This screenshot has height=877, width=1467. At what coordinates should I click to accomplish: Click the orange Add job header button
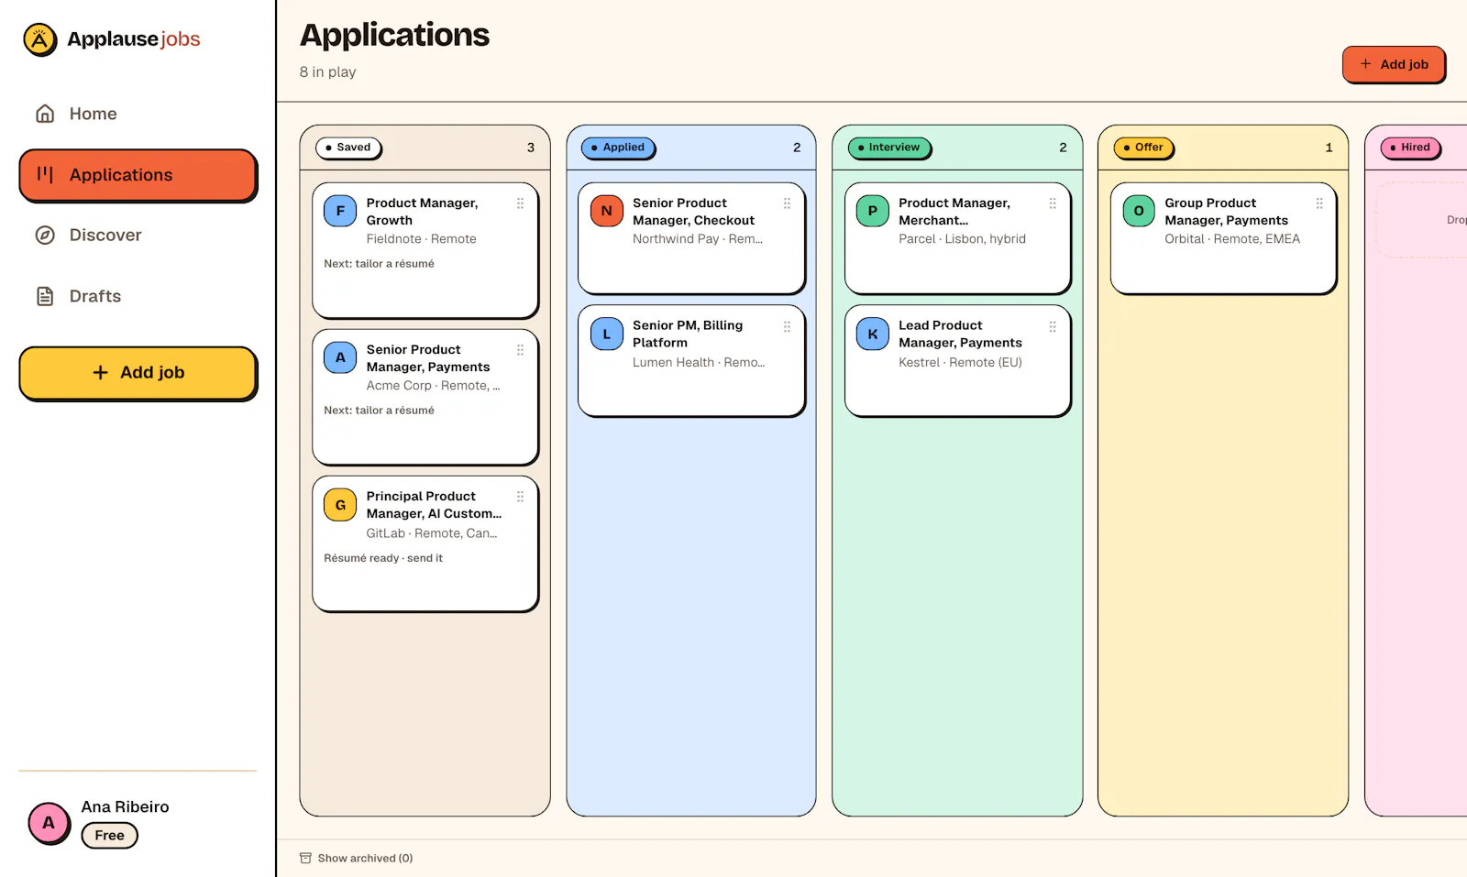[x=1394, y=64]
